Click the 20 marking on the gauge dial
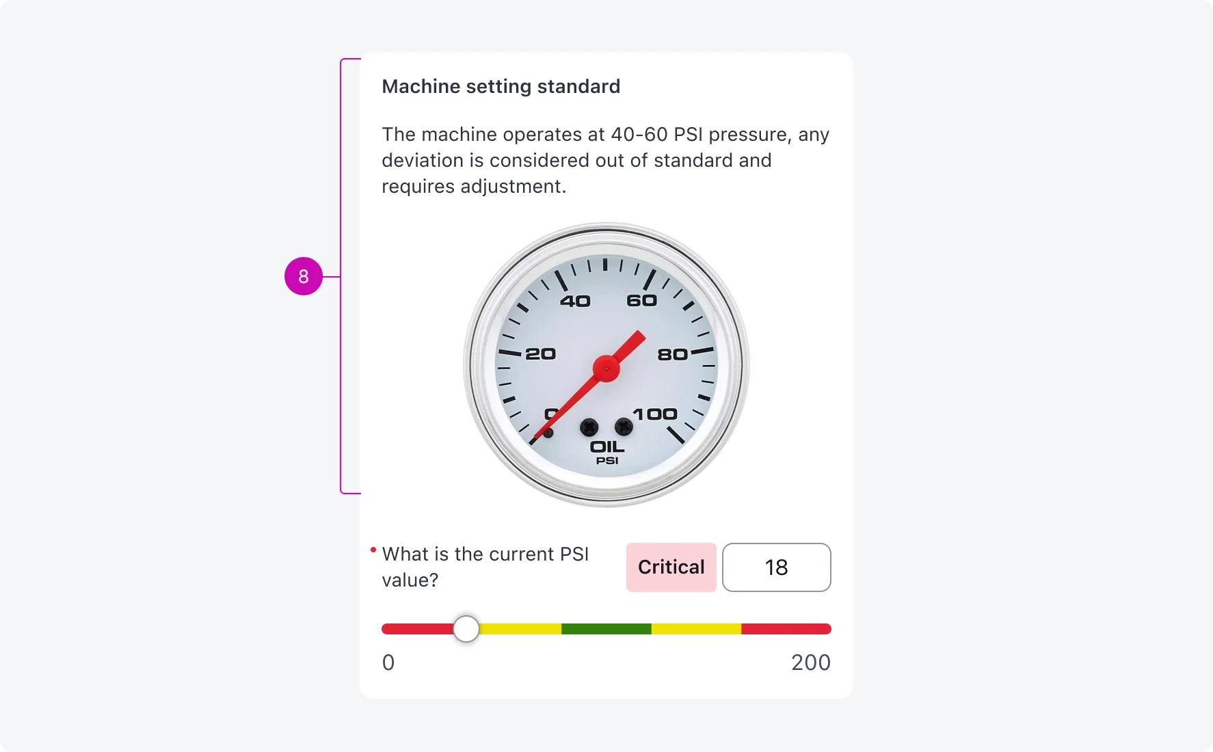This screenshot has width=1213, height=752. click(x=540, y=353)
